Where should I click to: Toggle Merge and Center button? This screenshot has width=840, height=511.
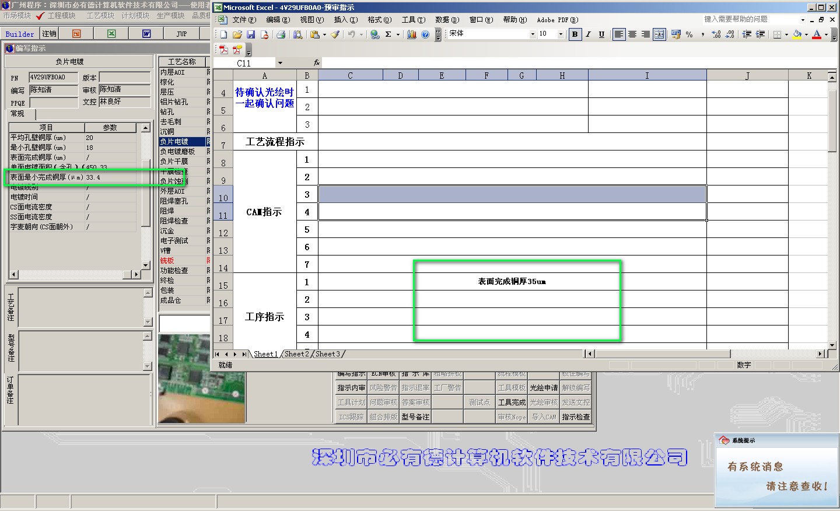(659, 34)
